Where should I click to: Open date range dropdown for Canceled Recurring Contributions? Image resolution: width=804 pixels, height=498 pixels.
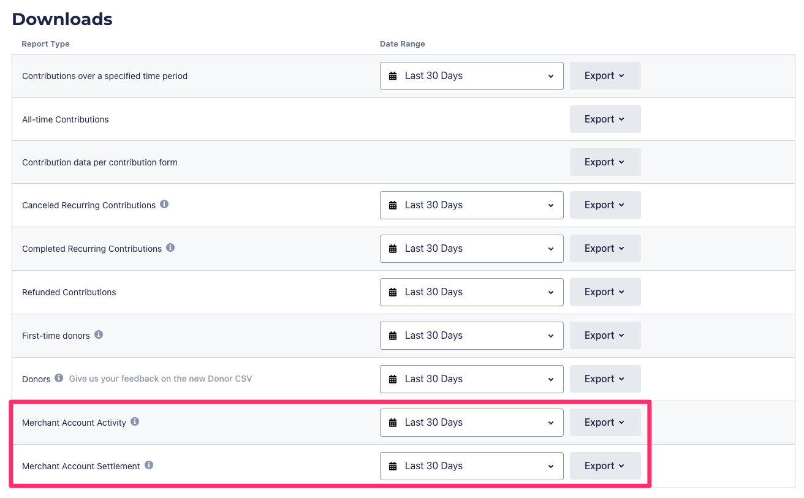coord(471,205)
